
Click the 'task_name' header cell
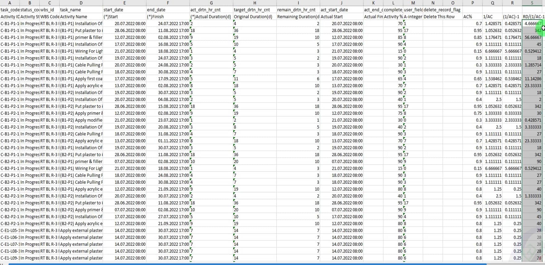coord(81,10)
